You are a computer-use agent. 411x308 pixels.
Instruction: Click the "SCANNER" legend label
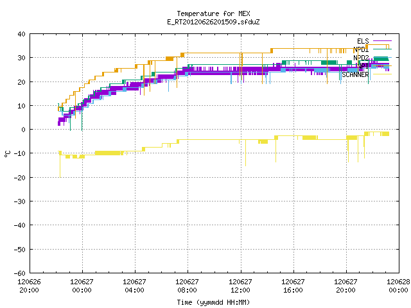(355, 74)
